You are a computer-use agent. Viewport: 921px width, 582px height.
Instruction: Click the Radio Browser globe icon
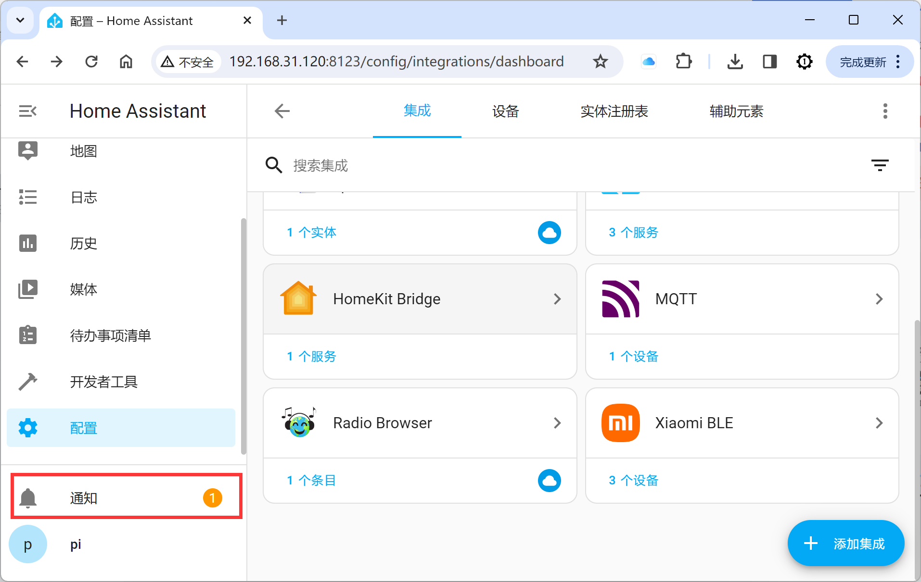pyautogui.click(x=298, y=422)
